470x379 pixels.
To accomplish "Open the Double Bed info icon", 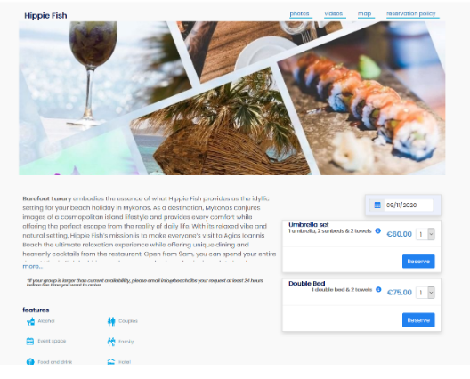I will click(x=378, y=289).
